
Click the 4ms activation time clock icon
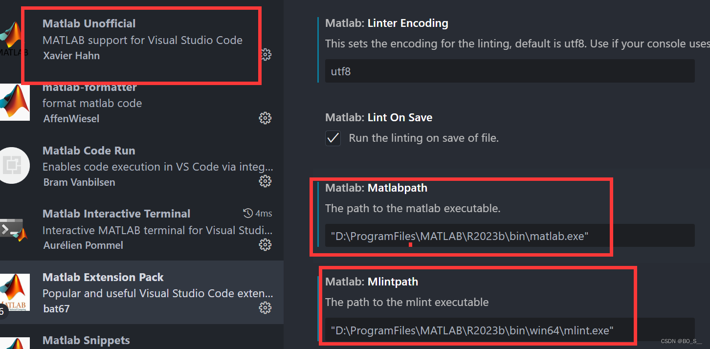(x=248, y=214)
